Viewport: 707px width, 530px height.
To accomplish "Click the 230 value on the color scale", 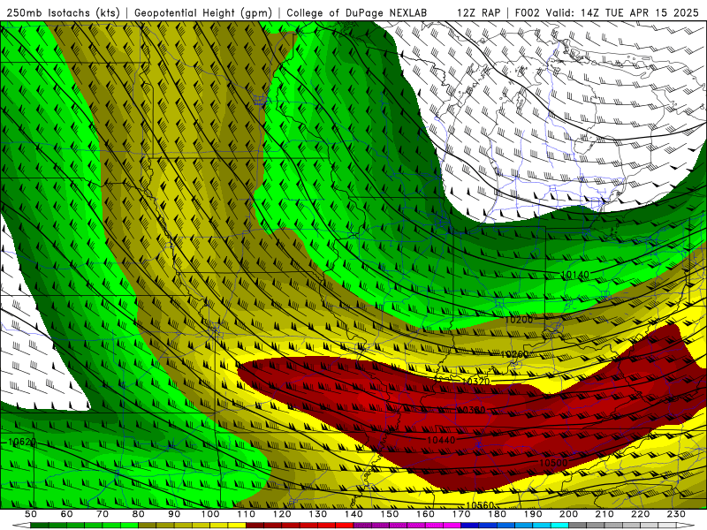I will 676,514.
